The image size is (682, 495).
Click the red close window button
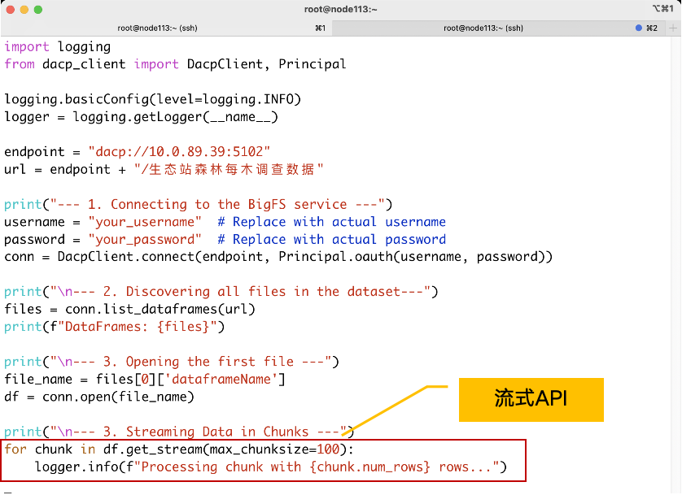[x=10, y=9]
